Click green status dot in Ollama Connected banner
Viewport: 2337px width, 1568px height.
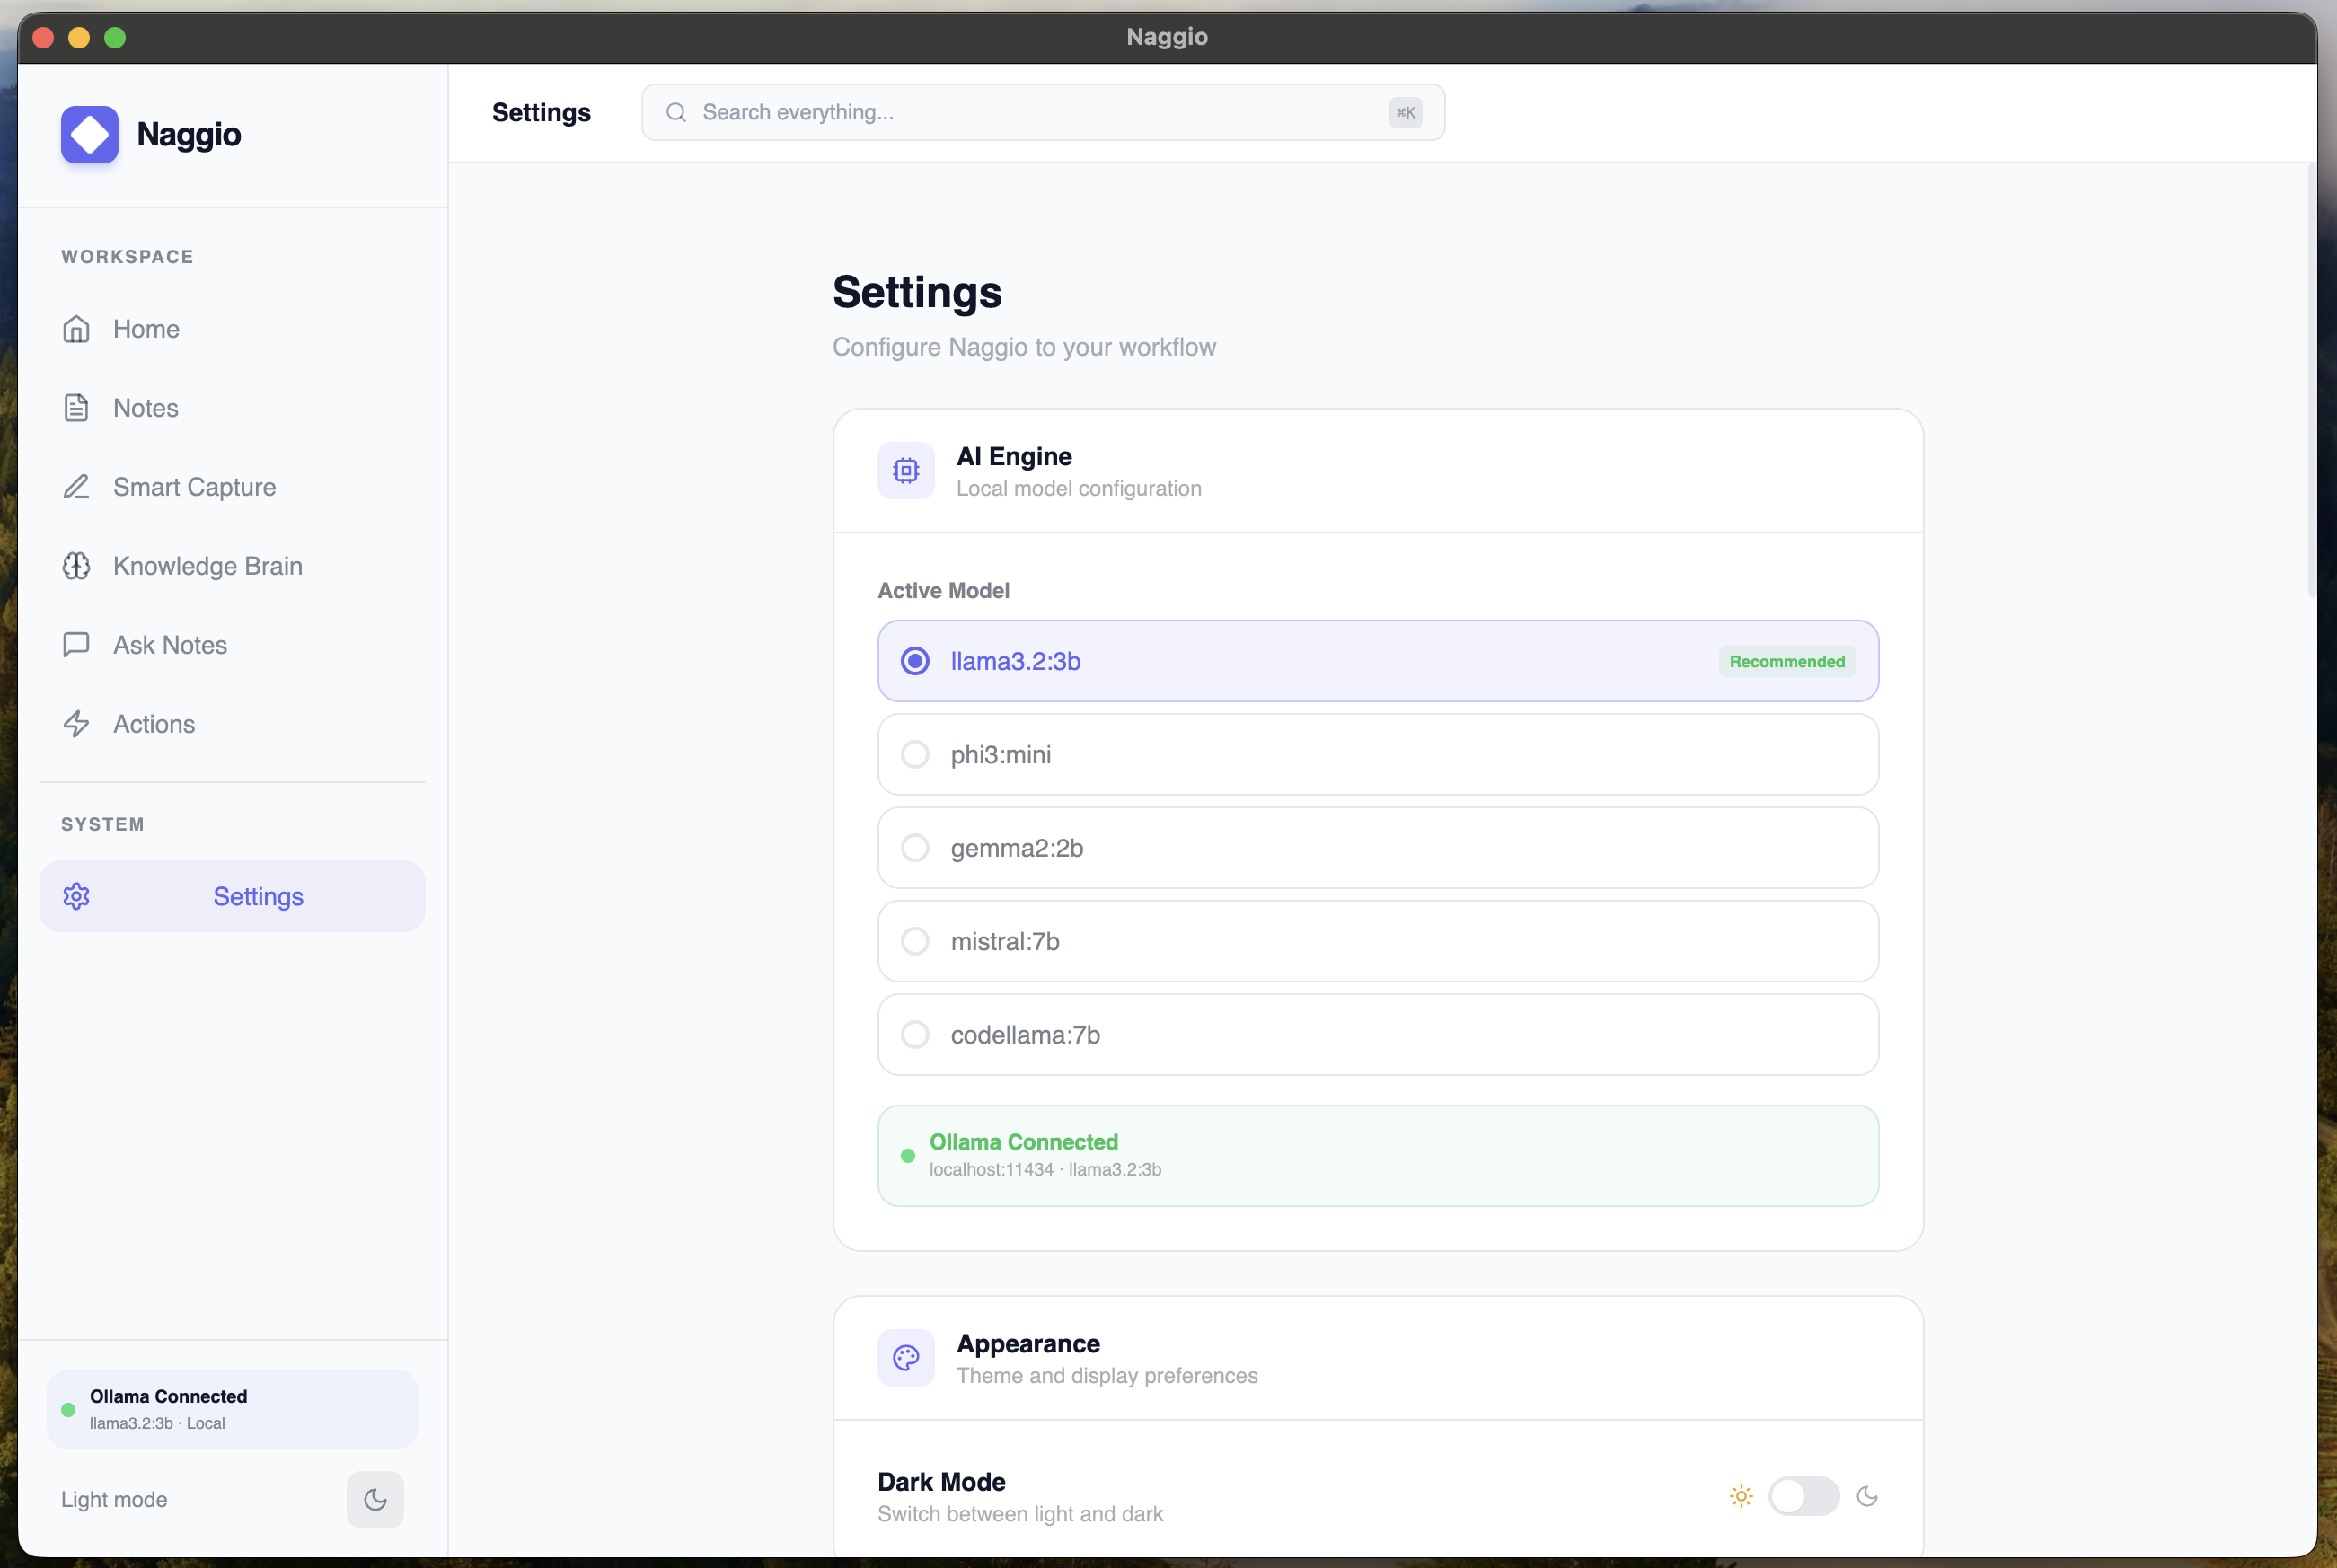908,1156
